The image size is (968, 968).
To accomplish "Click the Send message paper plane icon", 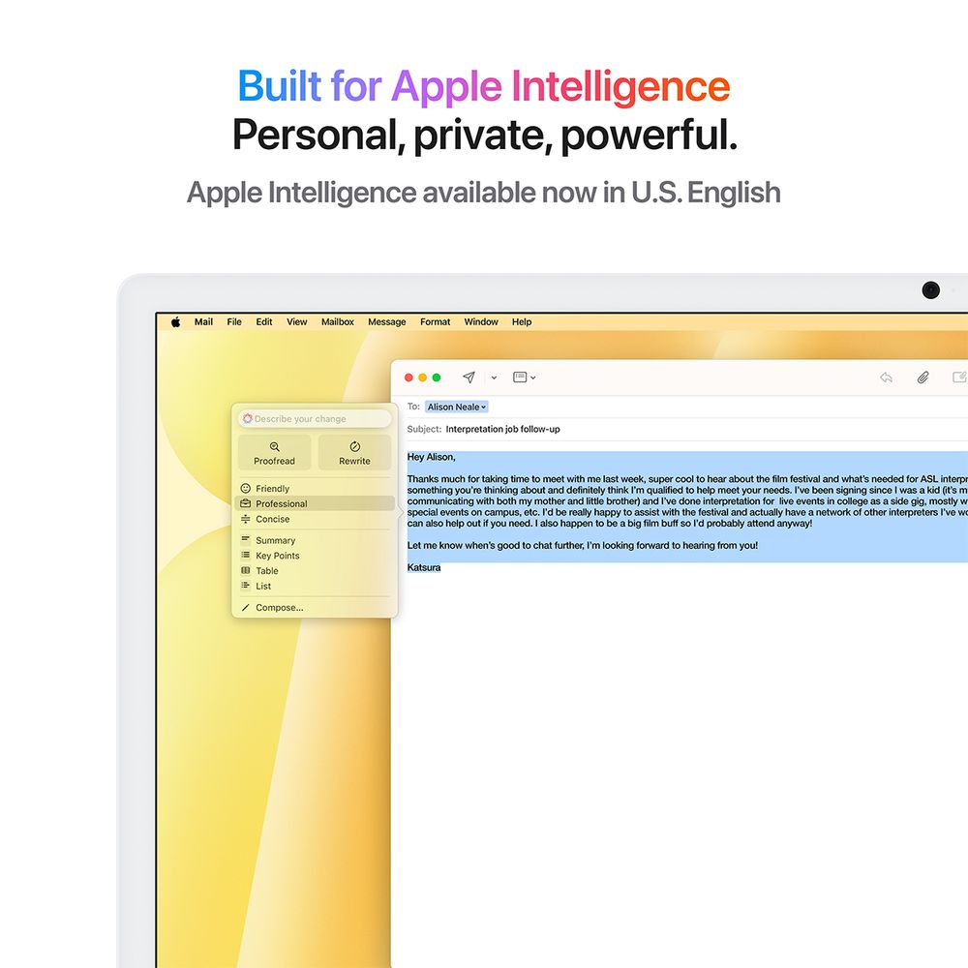I will (x=469, y=378).
